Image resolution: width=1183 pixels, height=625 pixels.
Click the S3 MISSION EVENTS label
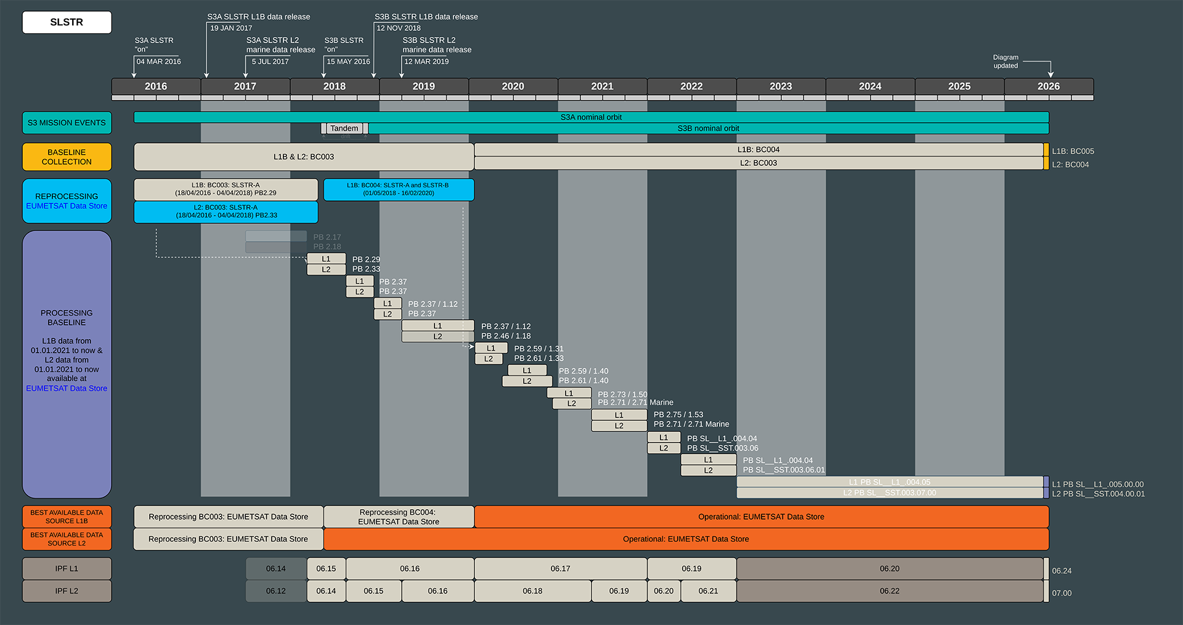point(67,123)
